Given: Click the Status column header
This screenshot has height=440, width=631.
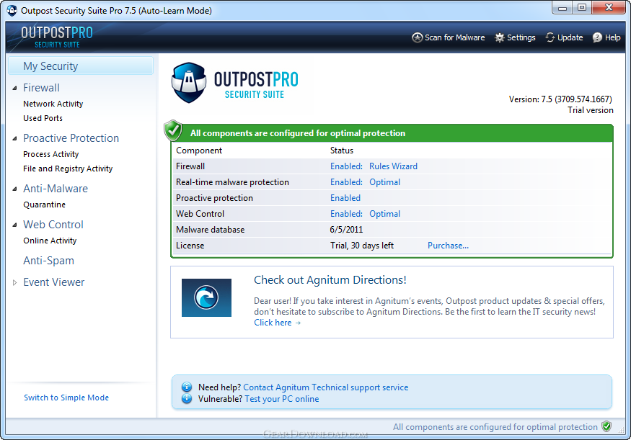Looking at the screenshot, I should click(x=342, y=151).
